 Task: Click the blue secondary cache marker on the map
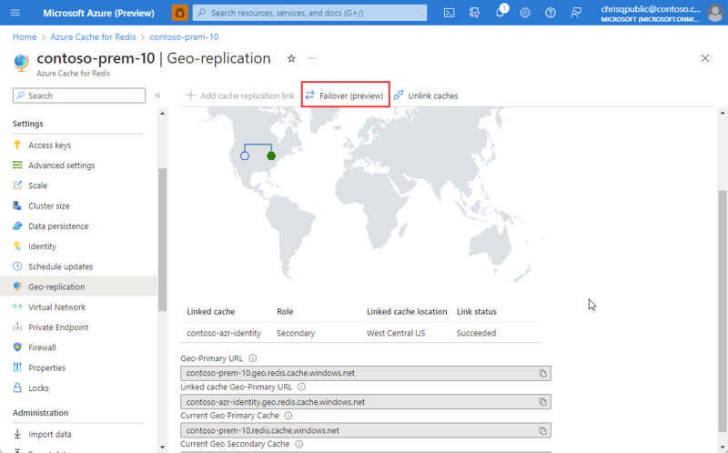[245, 156]
